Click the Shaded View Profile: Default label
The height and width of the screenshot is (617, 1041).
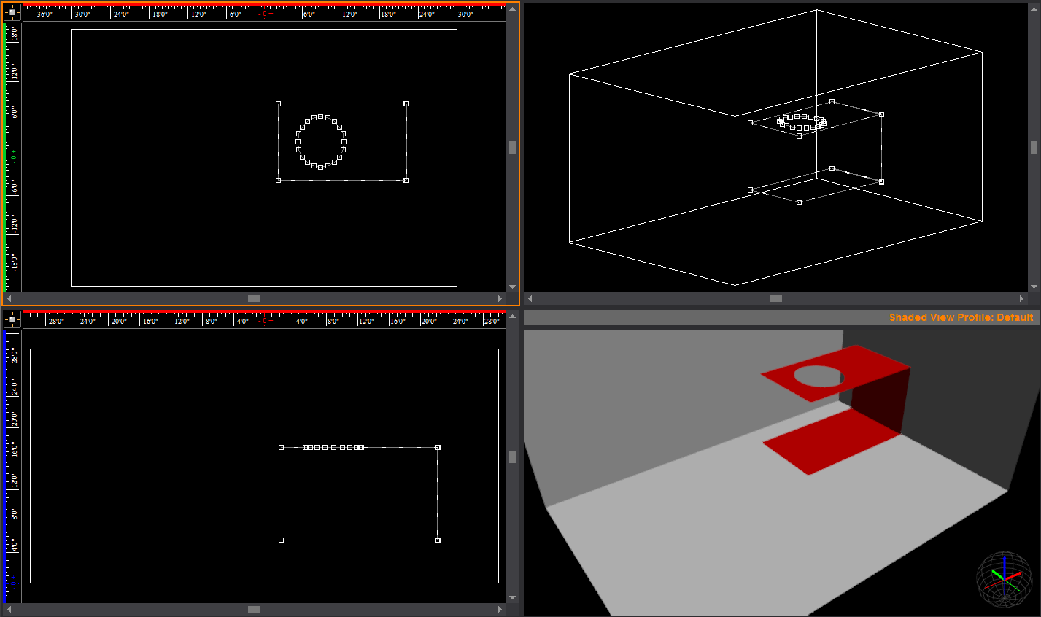(962, 317)
